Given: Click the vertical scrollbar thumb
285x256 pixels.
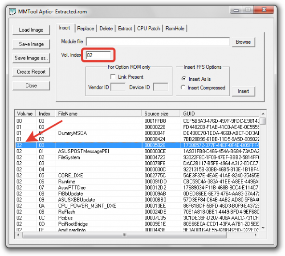Looking at the screenshot, I should pos(263,121).
